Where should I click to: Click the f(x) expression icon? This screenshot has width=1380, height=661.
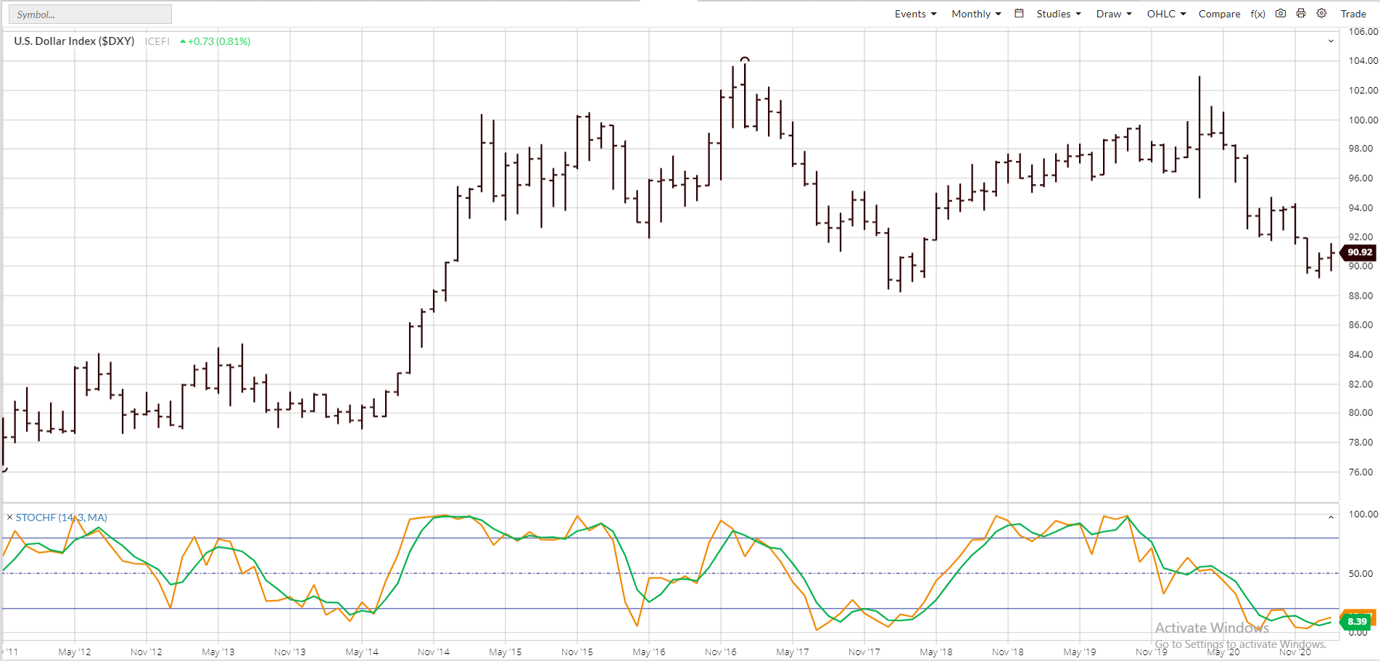click(1258, 14)
